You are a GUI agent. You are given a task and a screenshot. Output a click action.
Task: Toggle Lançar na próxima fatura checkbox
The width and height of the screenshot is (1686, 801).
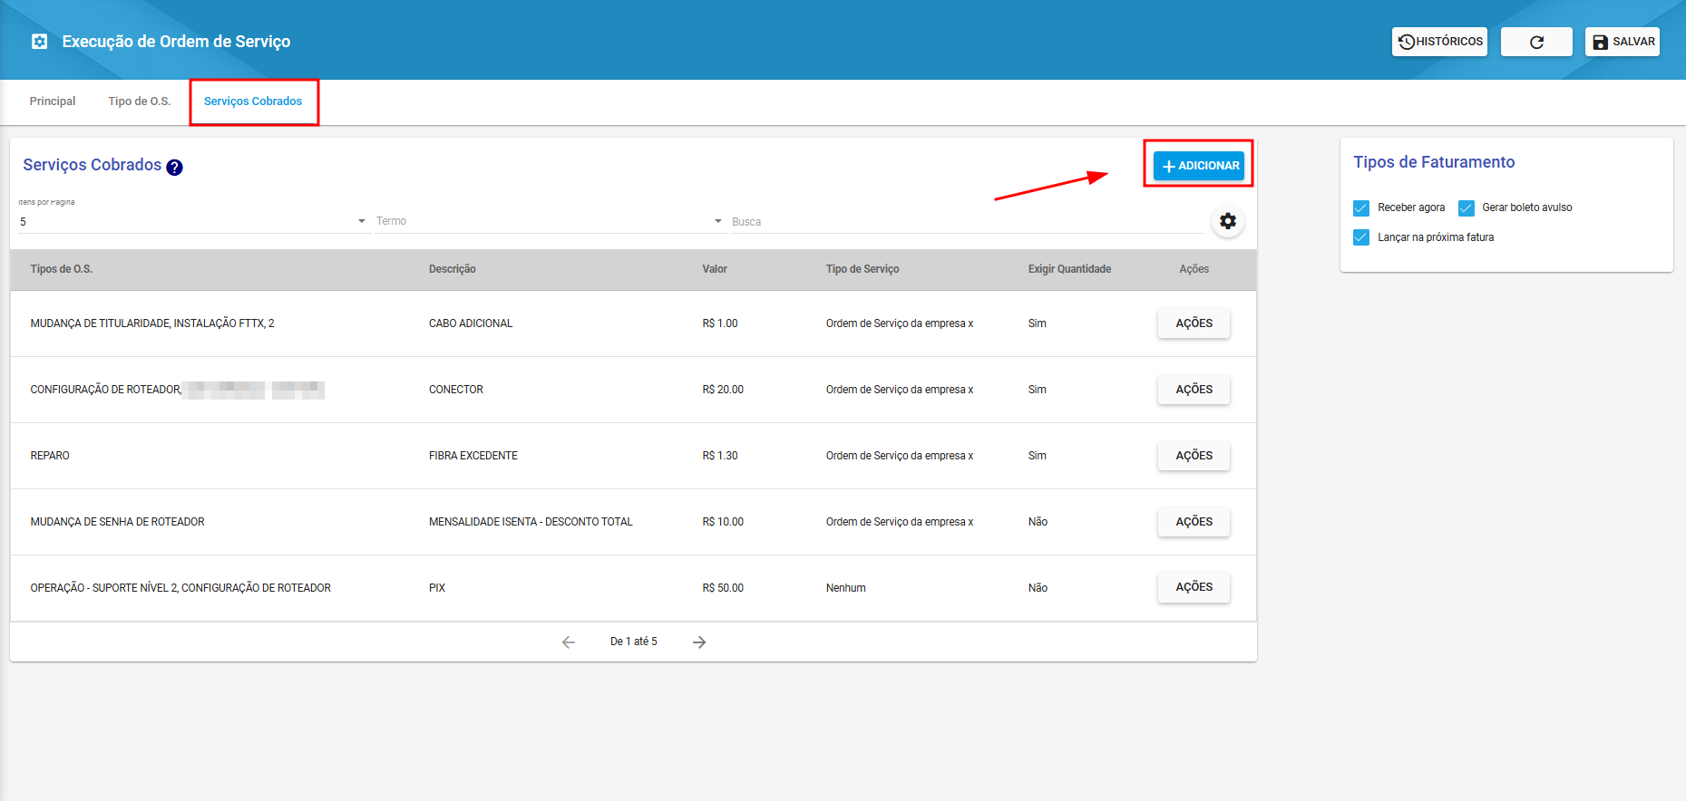pos(1361,237)
